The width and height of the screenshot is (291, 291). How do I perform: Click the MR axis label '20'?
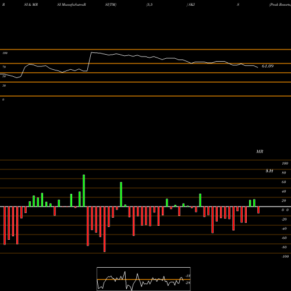(284, 201)
